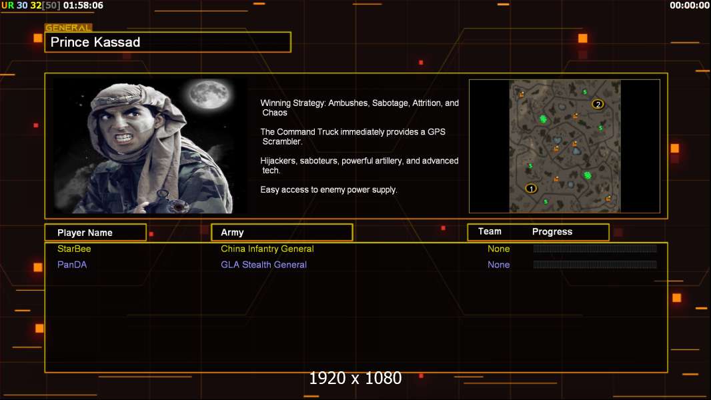Click the 00:00:00 timer at top right
The image size is (711, 400).
[689, 5]
